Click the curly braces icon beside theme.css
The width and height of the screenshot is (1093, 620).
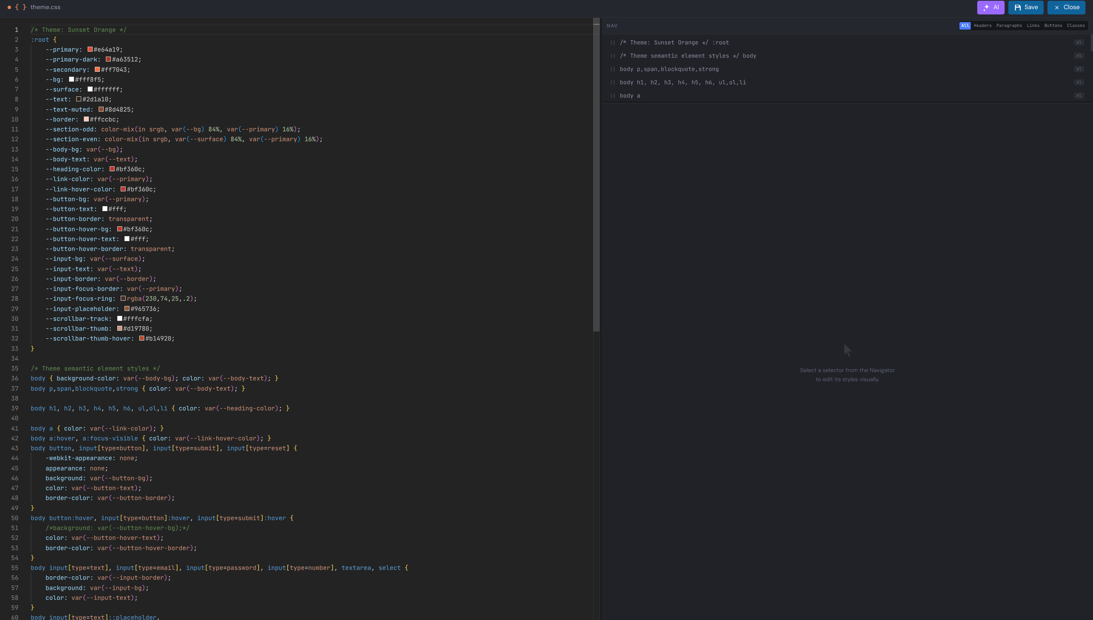tap(20, 7)
